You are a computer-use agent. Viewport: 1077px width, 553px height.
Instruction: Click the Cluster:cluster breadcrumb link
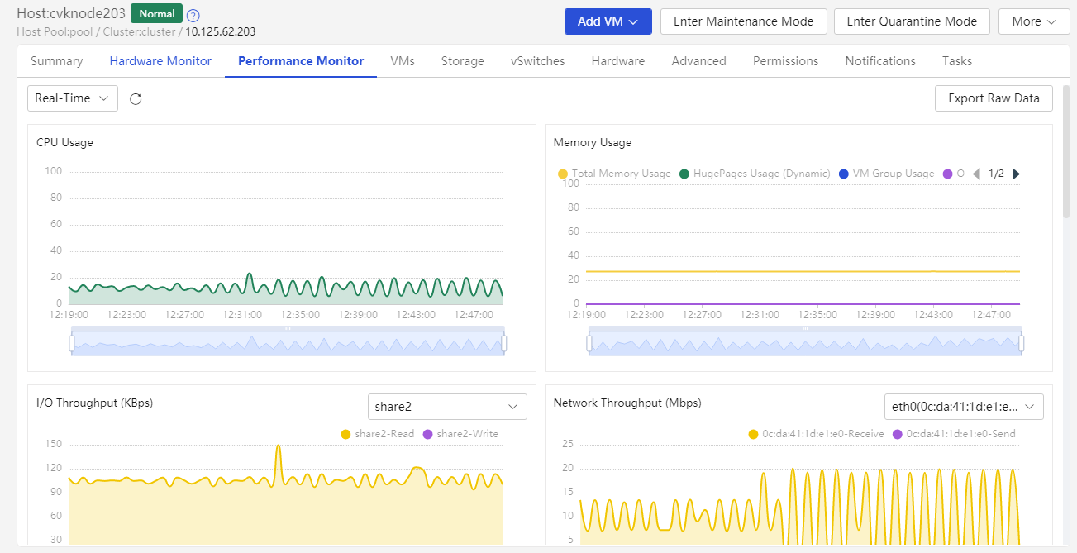pyautogui.click(x=139, y=32)
